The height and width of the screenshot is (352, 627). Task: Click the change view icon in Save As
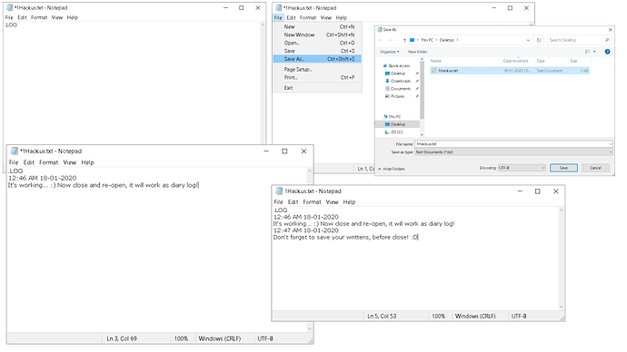point(587,52)
